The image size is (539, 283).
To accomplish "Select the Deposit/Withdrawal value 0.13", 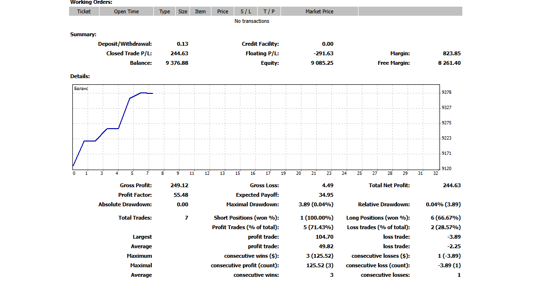I will tap(182, 44).
